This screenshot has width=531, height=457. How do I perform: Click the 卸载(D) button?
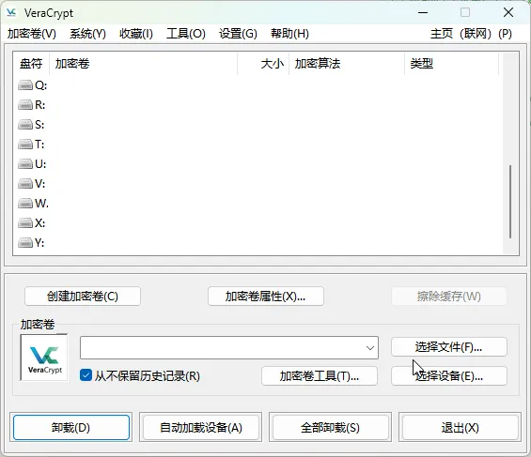[71, 428]
